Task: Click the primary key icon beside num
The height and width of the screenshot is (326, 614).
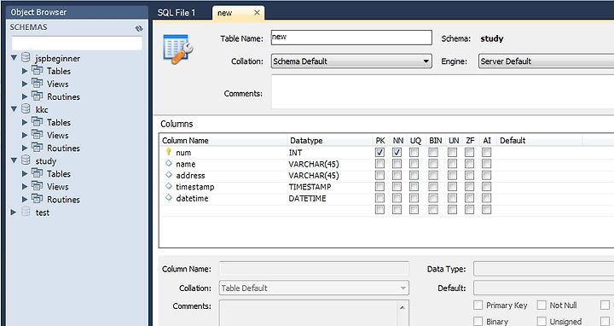Action: pyautogui.click(x=169, y=152)
